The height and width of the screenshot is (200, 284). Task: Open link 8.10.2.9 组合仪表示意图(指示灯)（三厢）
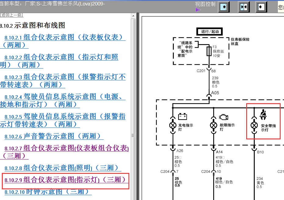(67, 180)
